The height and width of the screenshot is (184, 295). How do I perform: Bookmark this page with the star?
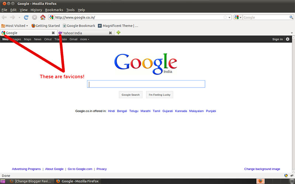point(225,17)
